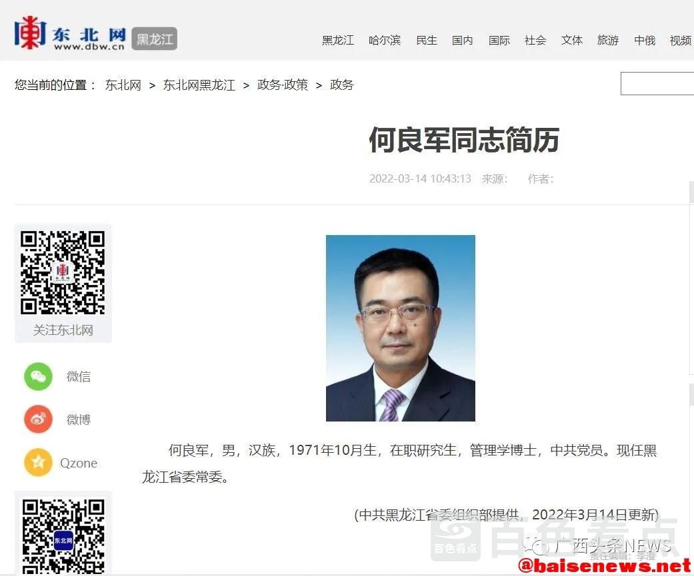694x576 pixels.
Task: Click the Qzone star icon
Action: [38, 463]
